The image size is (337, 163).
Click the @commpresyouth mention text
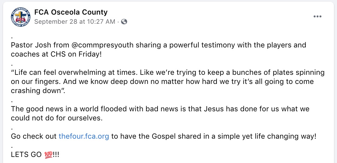coord(102,45)
